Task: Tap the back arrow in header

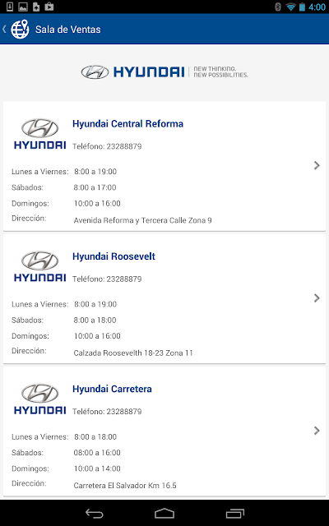Action: pos(4,30)
